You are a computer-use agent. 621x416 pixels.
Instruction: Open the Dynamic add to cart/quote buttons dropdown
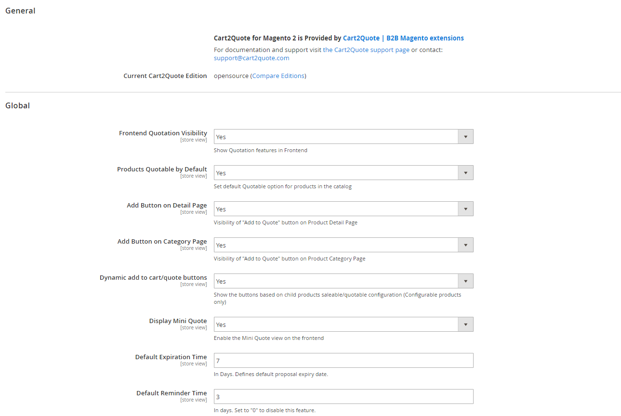click(344, 281)
